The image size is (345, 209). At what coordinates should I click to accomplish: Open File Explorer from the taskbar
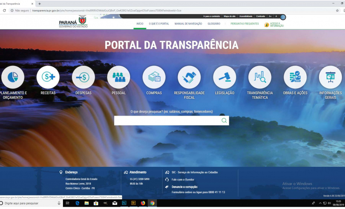click(86, 203)
